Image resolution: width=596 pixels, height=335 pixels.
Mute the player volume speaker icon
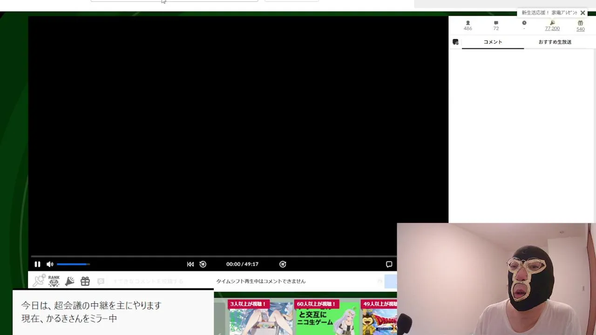pos(50,264)
